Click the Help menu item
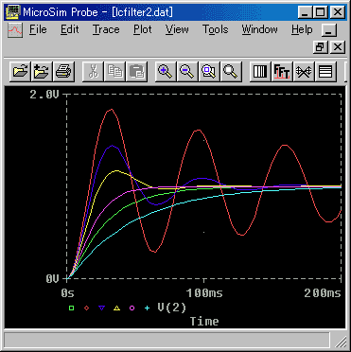 (x=302, y=29)
